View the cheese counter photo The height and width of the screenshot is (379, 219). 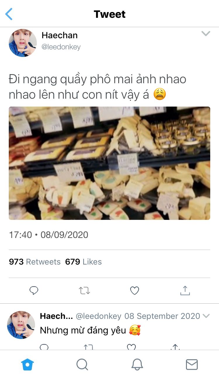click(x=109, y=163)
